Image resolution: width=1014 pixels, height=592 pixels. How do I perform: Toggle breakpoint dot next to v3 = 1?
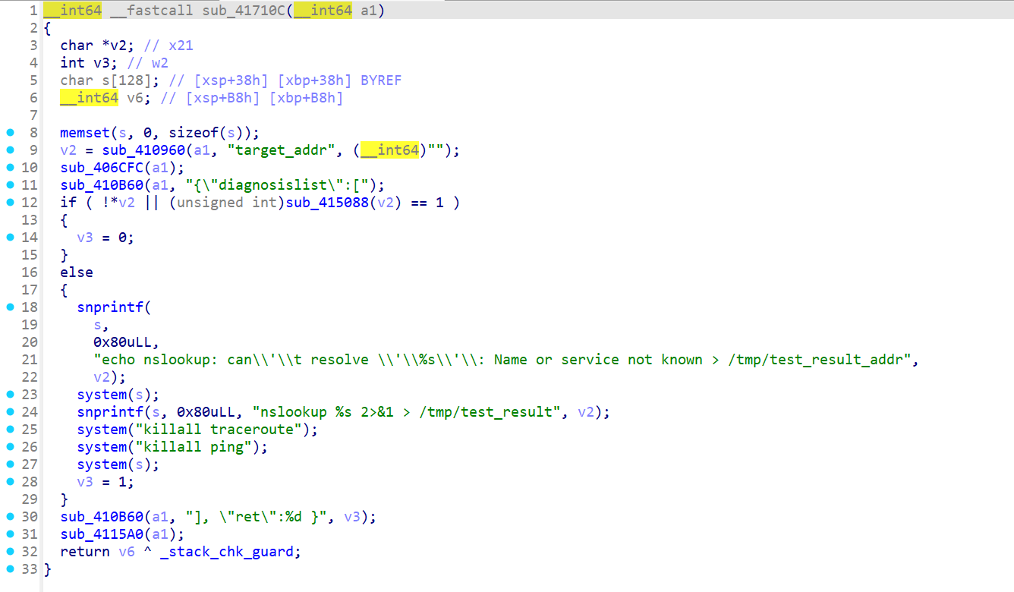pos(10,482)
